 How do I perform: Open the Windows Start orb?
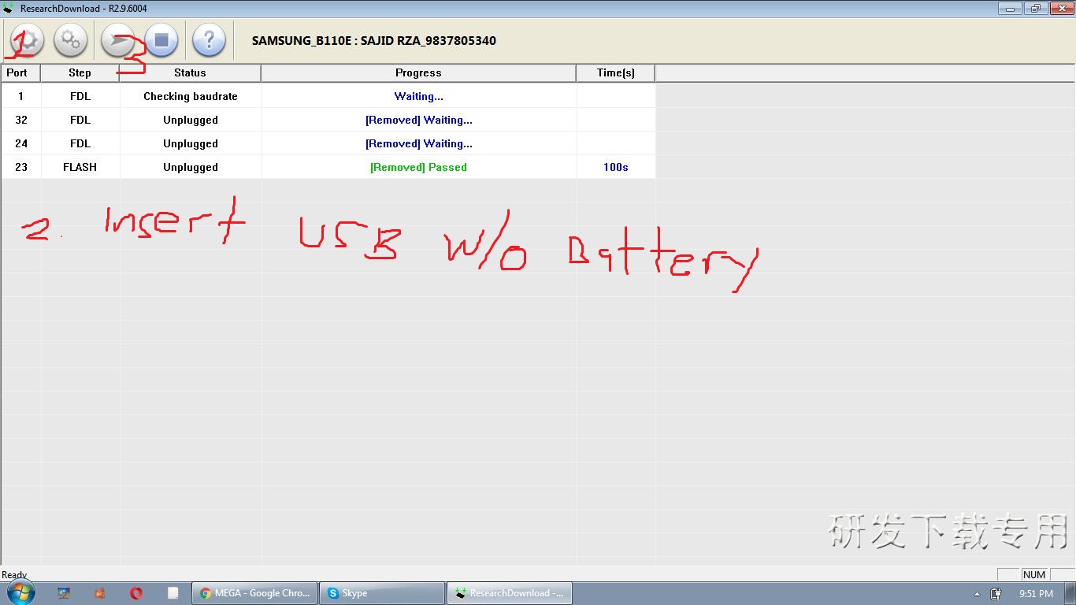(x=21, y=592)
